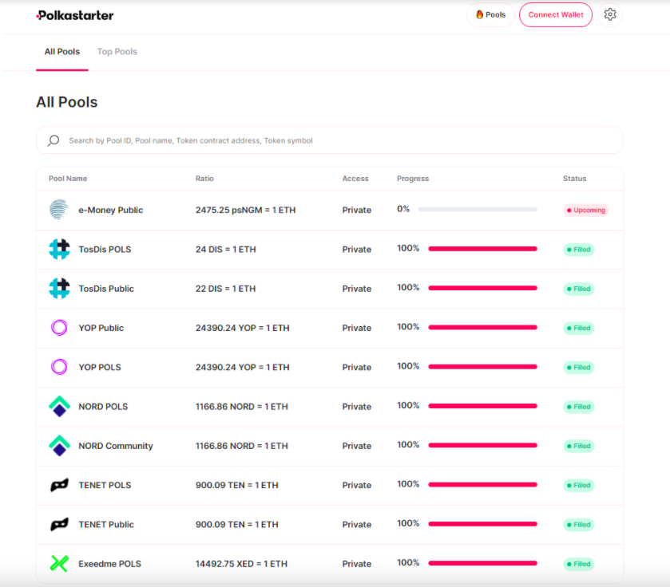This screenshot has width=670, height=587.
Task: Click the ratio 14492.75 XED = 1 ETH
Action: coord(241,564)
